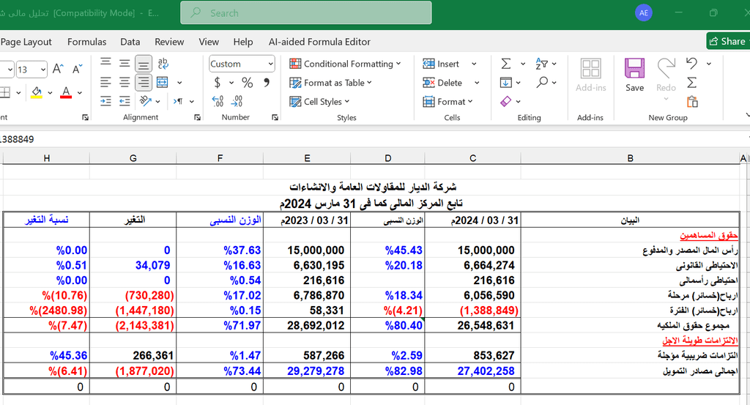Open the font size box showing 13

pos(31,70)
